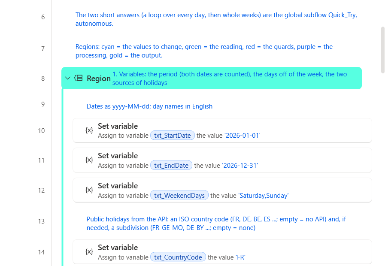Image resolution: width=385 pixels, height=266 pixels.
Task: Click line number 14
Action: (41, 252)
